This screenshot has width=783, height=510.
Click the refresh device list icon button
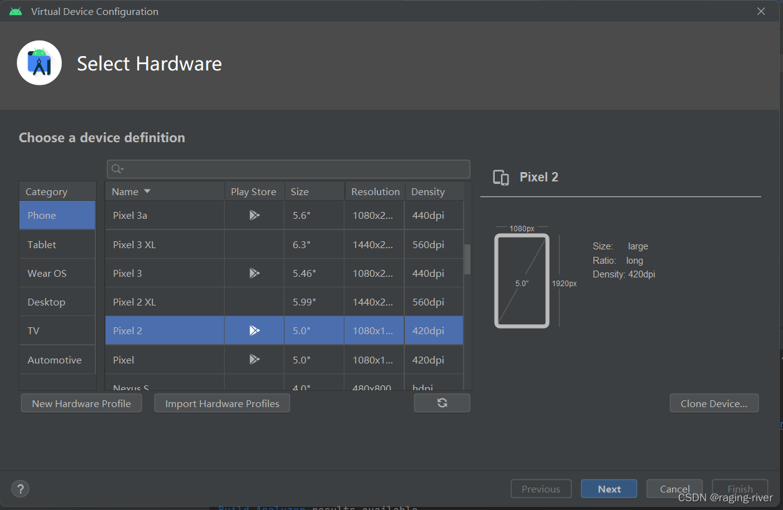tap(442, 403)
